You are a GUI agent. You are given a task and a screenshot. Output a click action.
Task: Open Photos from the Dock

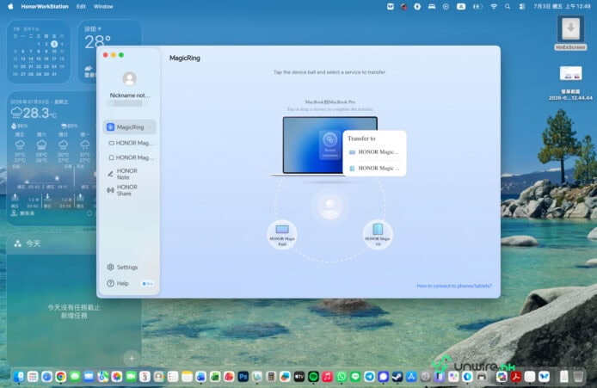pos(117,377)
